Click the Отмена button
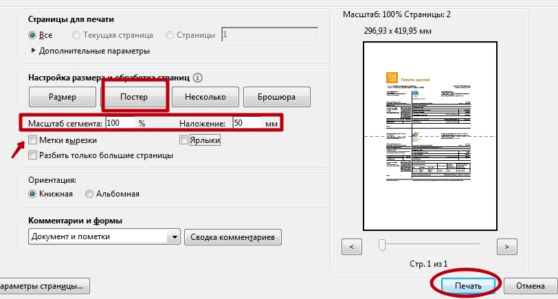 click(x=530, y=285)
